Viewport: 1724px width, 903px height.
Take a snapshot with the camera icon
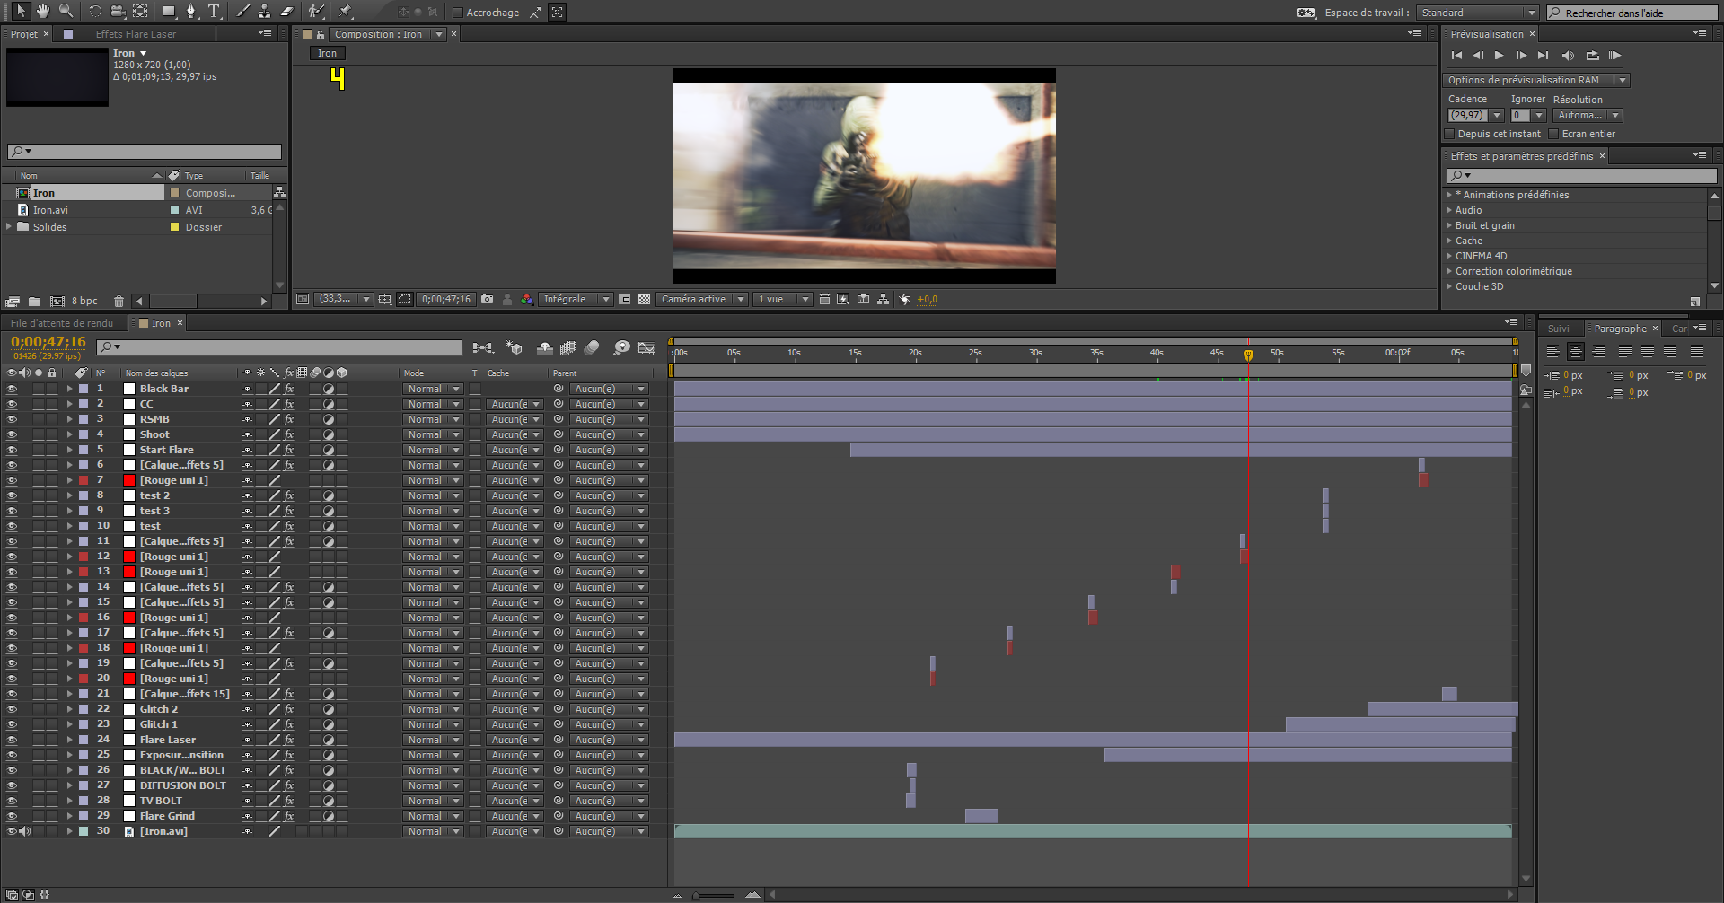point(487,300)
